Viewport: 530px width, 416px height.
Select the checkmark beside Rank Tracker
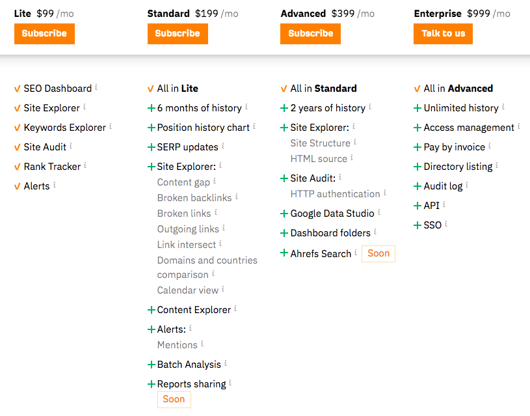tap(17, 166)
